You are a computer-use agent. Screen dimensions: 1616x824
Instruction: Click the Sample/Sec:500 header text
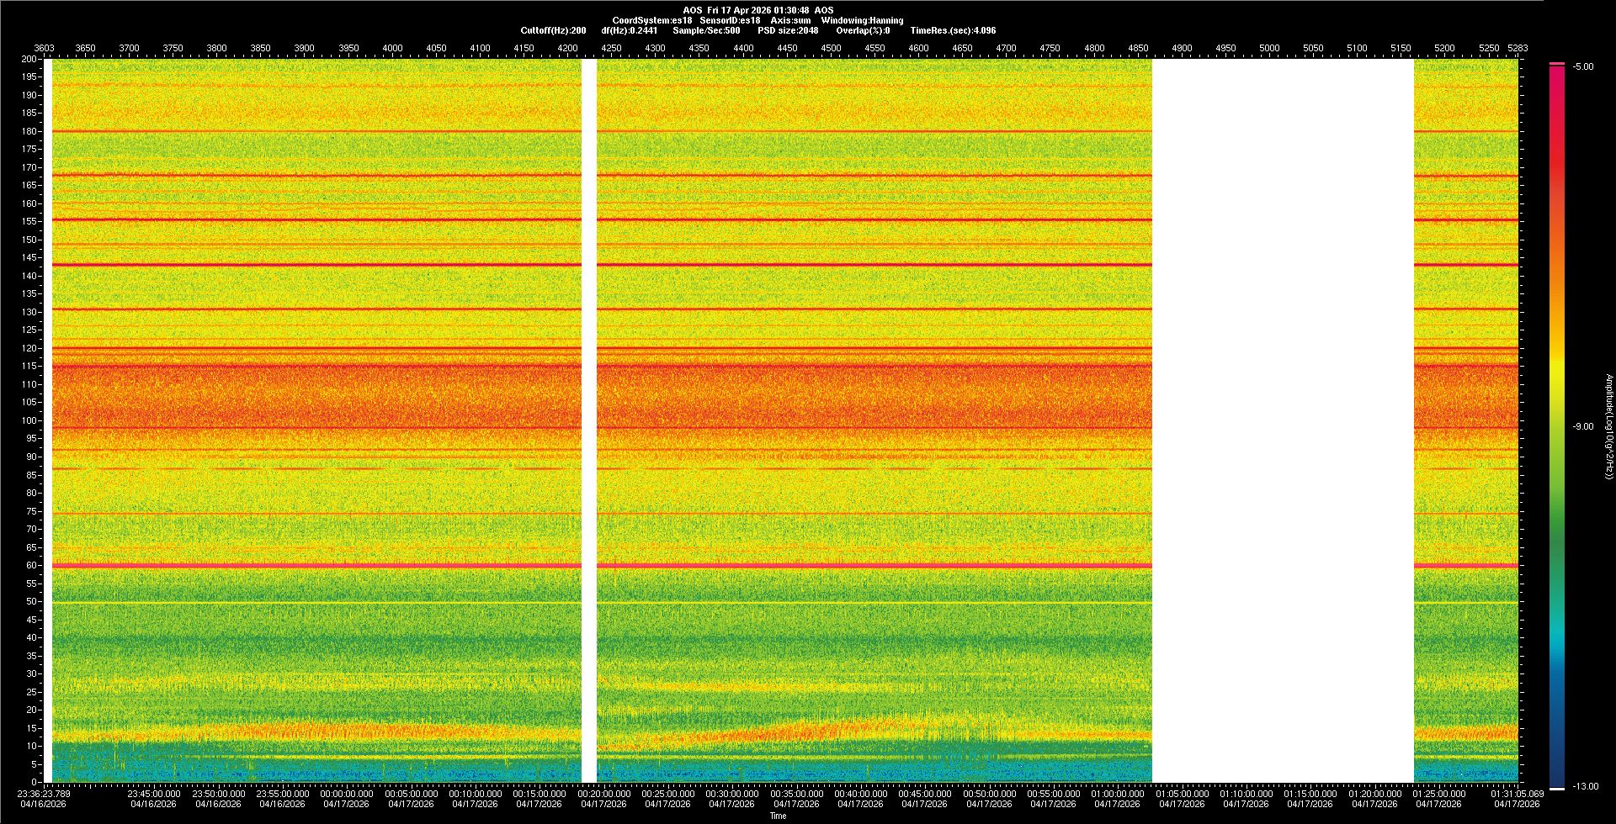(x=706, y=30)
